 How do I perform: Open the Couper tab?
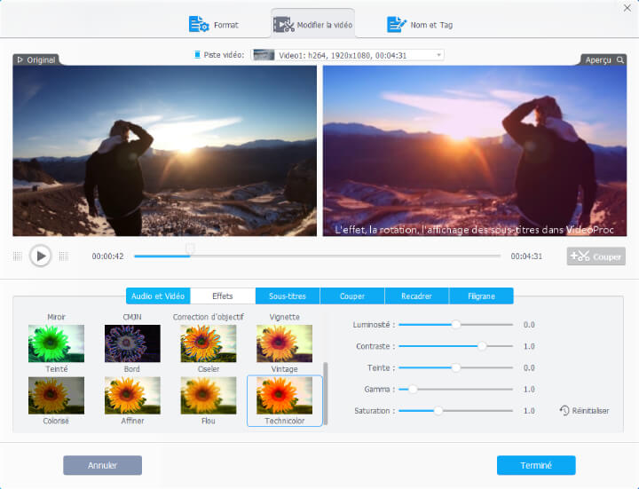coord(352,296)
